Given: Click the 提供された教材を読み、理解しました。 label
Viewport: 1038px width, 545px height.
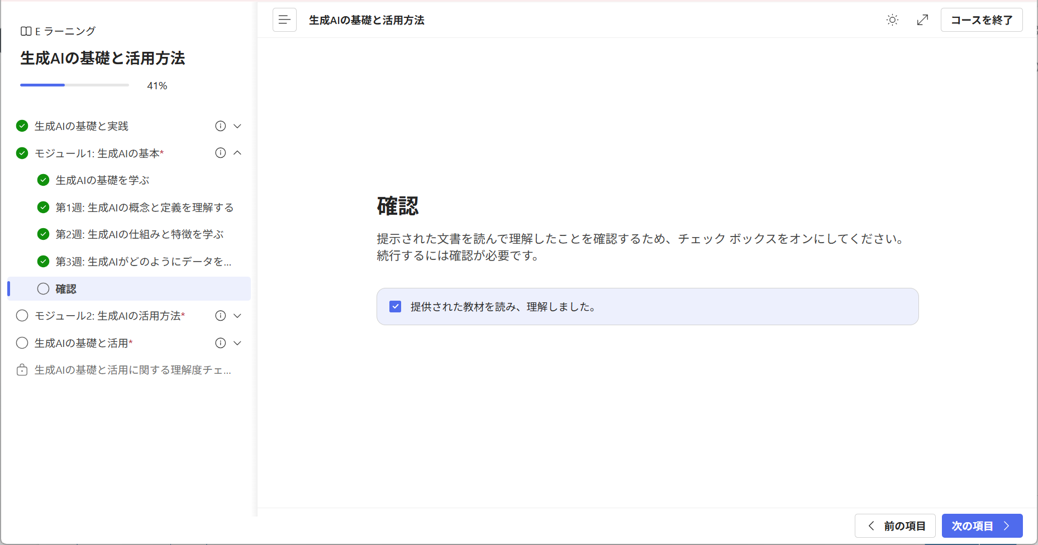Looking at the screenshot, I should [x=503, y=307].
